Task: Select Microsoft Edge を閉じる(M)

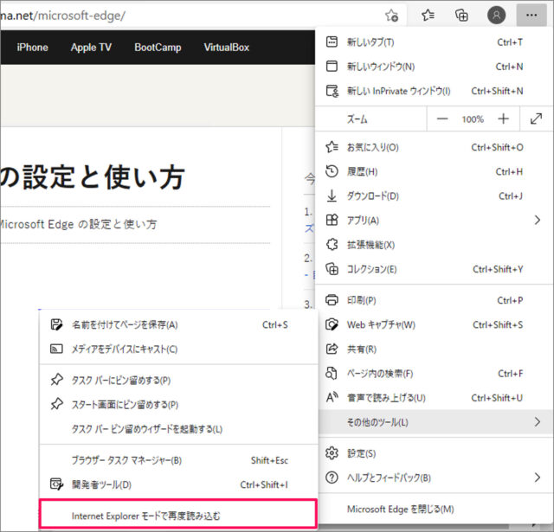Action: (434, 509)
